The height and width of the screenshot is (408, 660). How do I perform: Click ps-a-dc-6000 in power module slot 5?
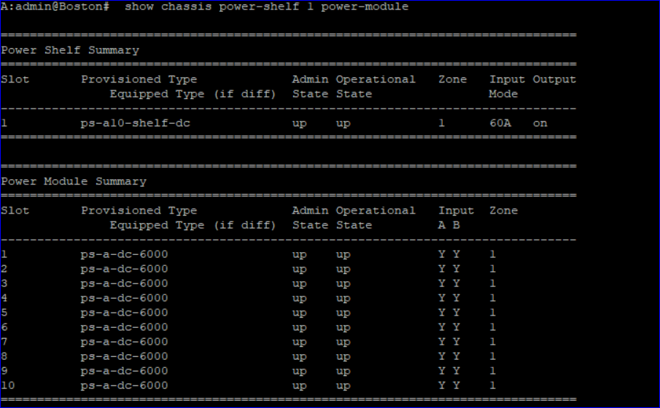point(124,313)
